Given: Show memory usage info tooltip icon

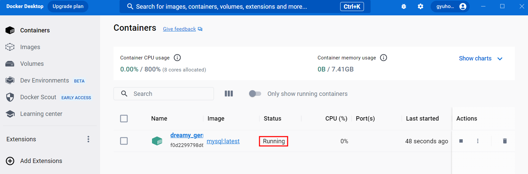Looking at the screenshot, I should (384, 58).
